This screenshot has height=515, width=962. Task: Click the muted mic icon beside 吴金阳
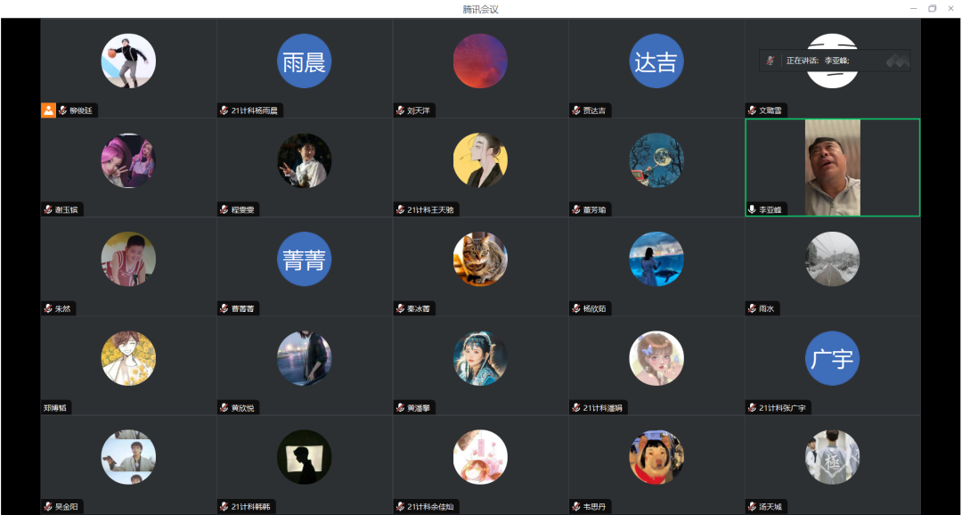pyautogui.click(x=48, y=507)
